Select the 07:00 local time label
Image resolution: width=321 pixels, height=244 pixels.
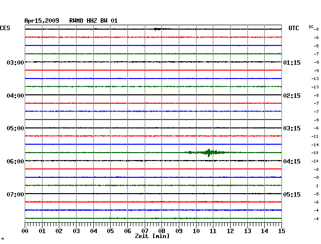pyautogui.click(x=15, y=194)
